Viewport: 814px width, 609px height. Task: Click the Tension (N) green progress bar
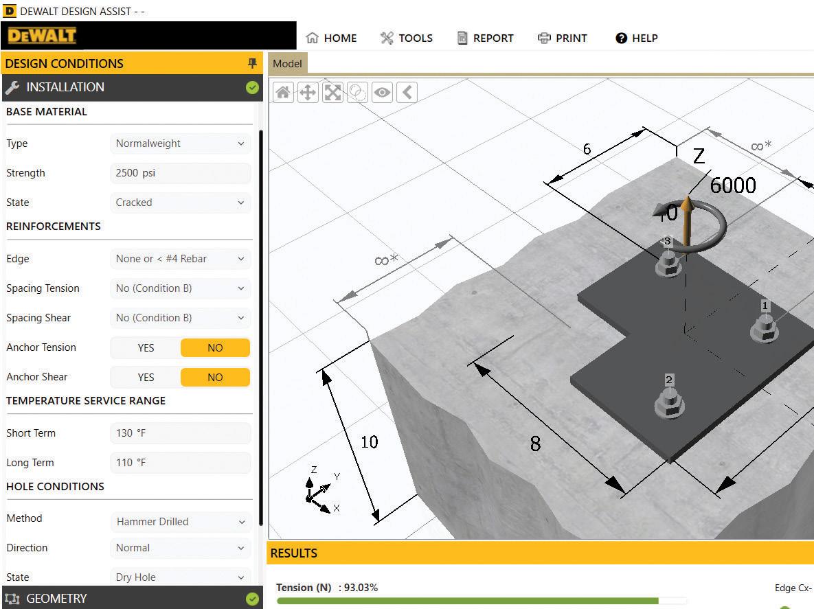tap(467, 601)
